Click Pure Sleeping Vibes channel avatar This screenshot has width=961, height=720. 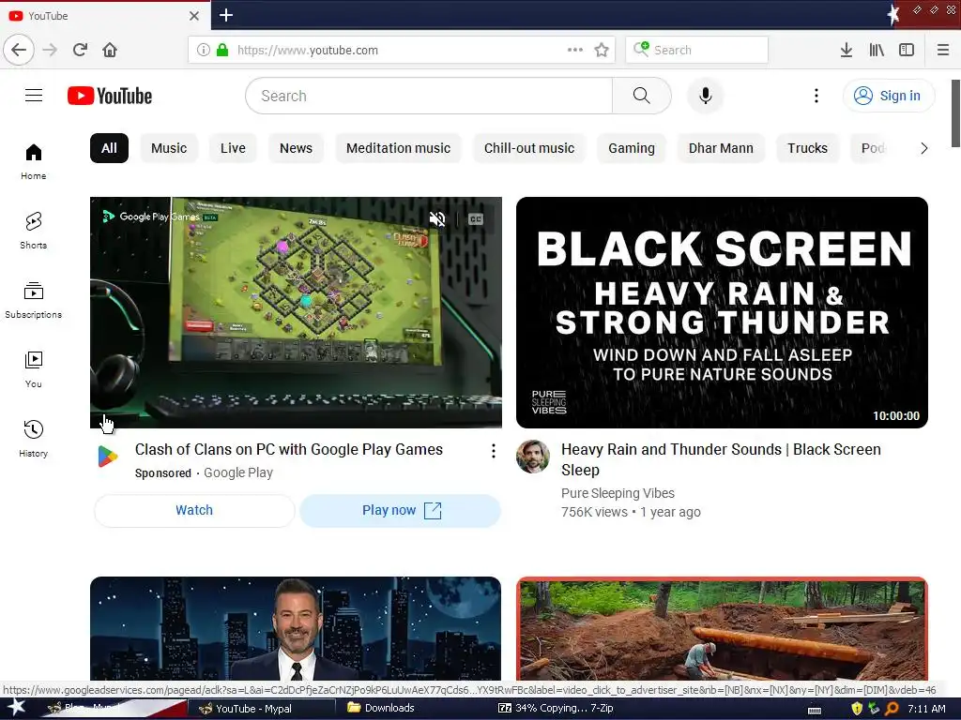coord(533,457)
